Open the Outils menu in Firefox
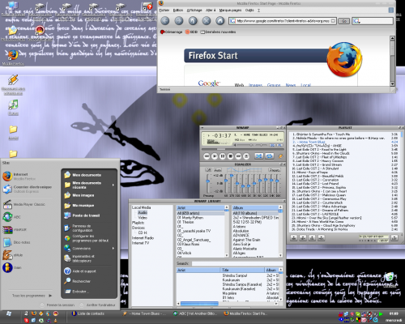The width and height of the screenshot is (405, 324). [x=249, y=10]
